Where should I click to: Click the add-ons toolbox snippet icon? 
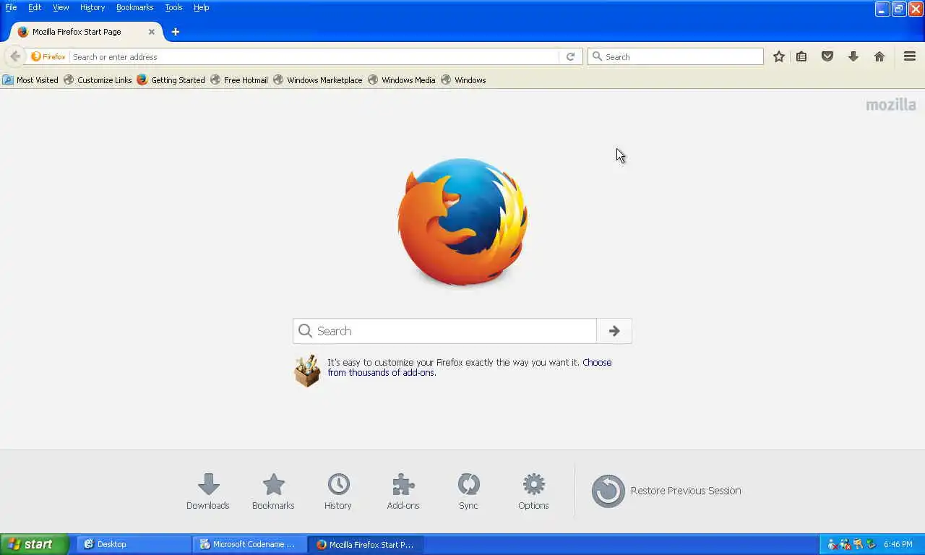pos(307,371)
